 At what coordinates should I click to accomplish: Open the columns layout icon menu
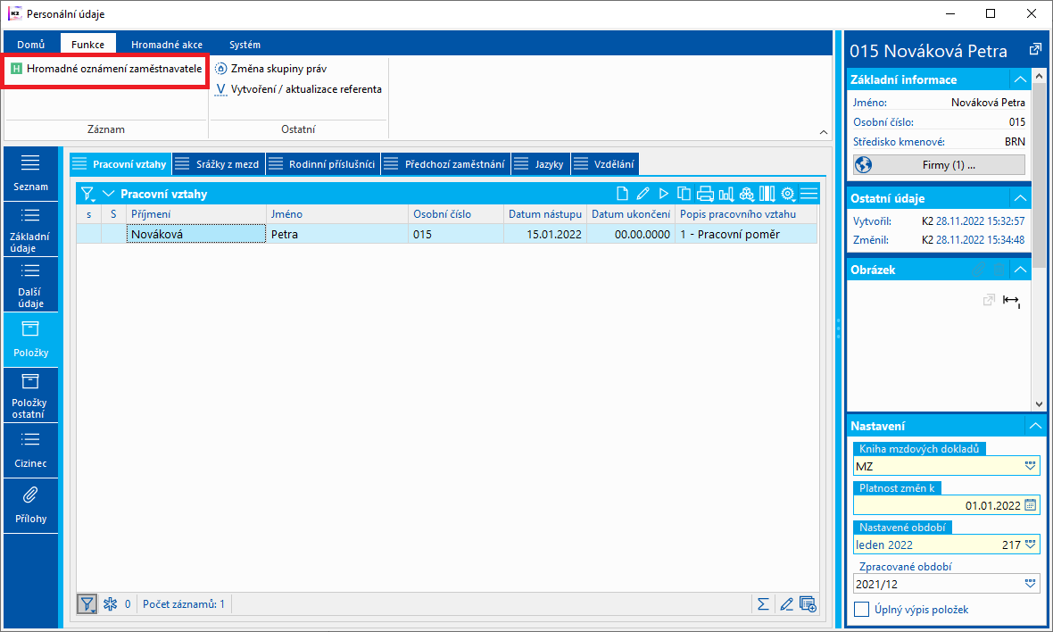coord(767,194)
